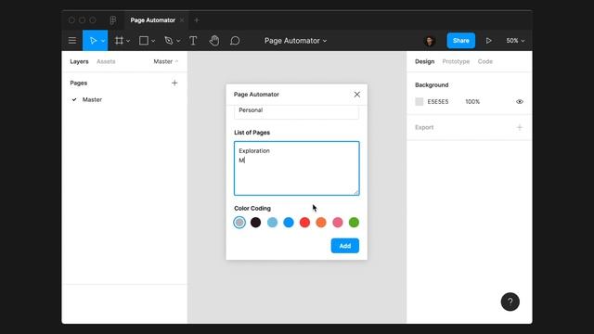Toggle background visibility eye icon

[520, 101]
